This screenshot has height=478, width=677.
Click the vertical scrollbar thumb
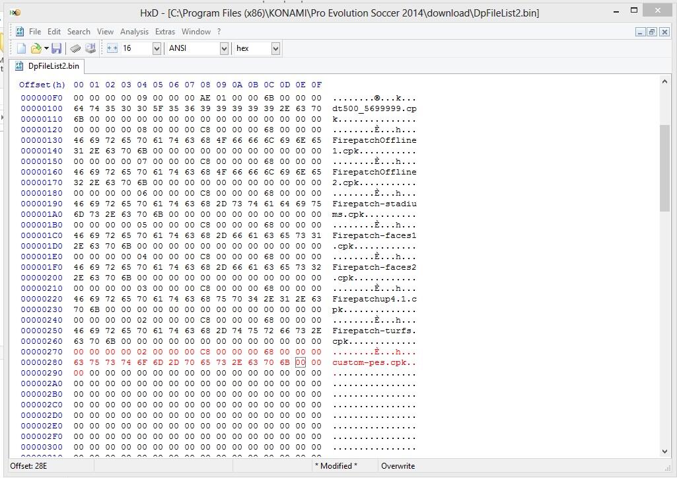665,168
